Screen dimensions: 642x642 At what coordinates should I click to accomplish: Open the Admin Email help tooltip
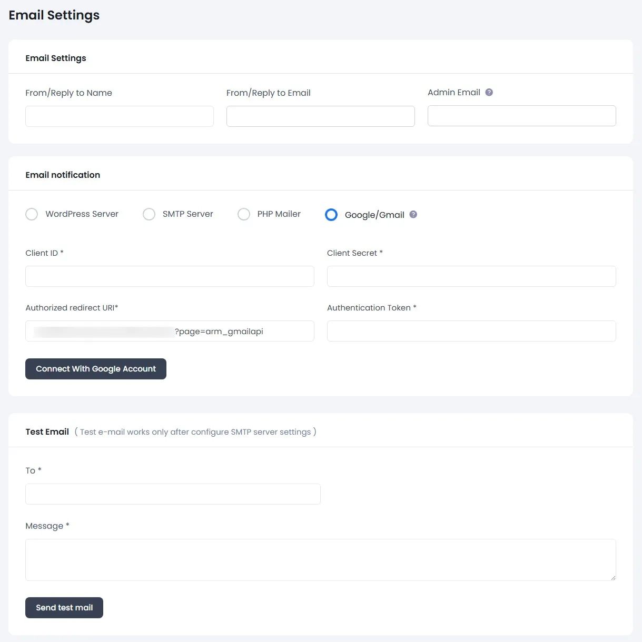[489, 92]
